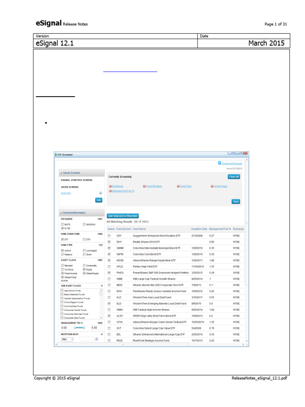
Task: Click the Clear All button
Action: pos(234,177)
